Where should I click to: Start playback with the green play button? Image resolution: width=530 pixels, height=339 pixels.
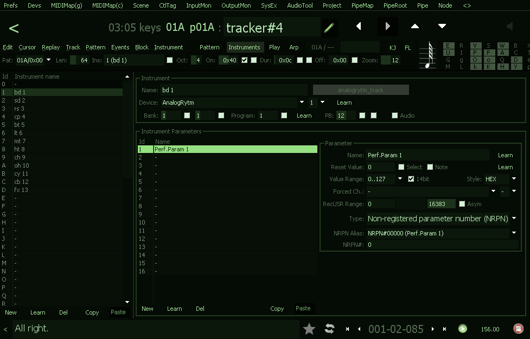462,329
